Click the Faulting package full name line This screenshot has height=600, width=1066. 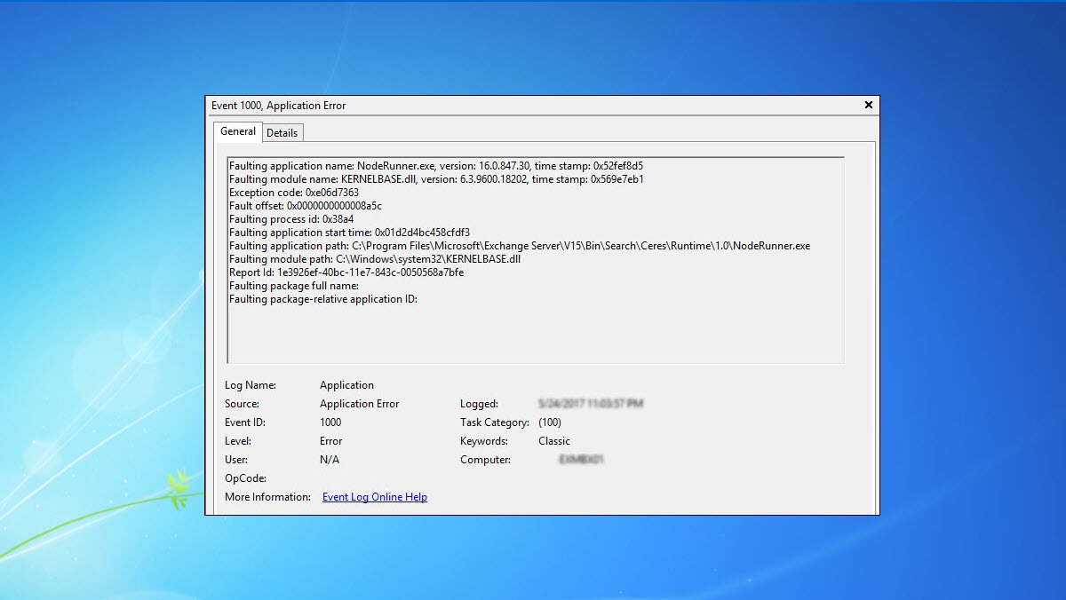coord(293,286)
